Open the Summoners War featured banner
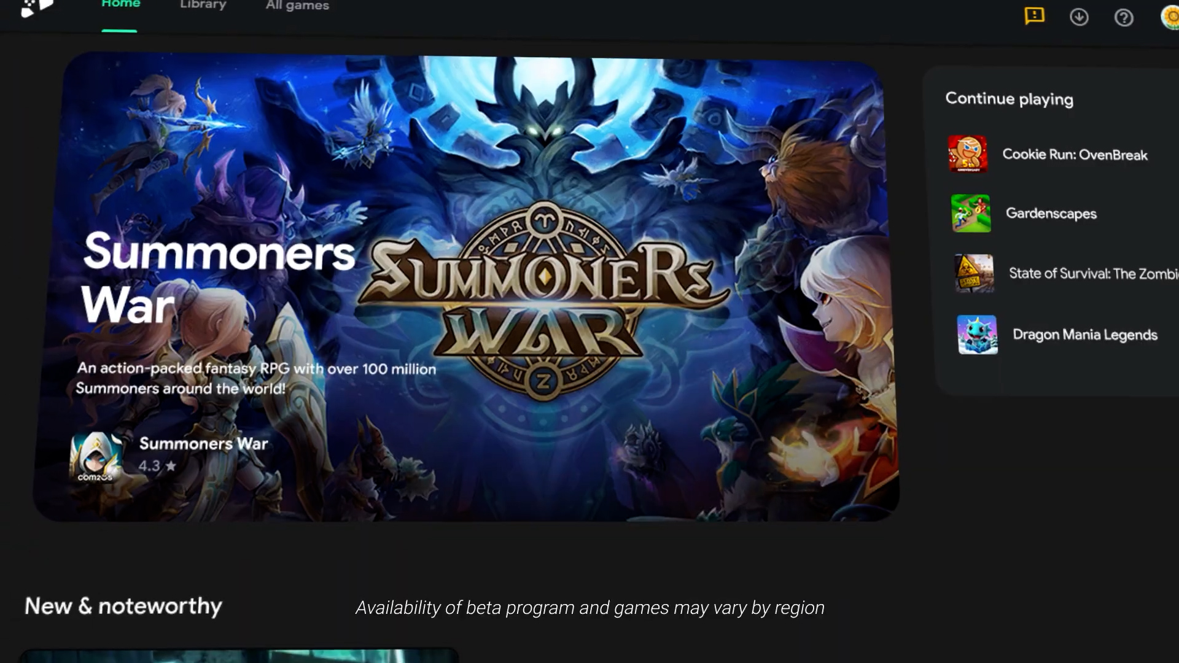Screen dimensions: 1179x663 coord(467,287)
